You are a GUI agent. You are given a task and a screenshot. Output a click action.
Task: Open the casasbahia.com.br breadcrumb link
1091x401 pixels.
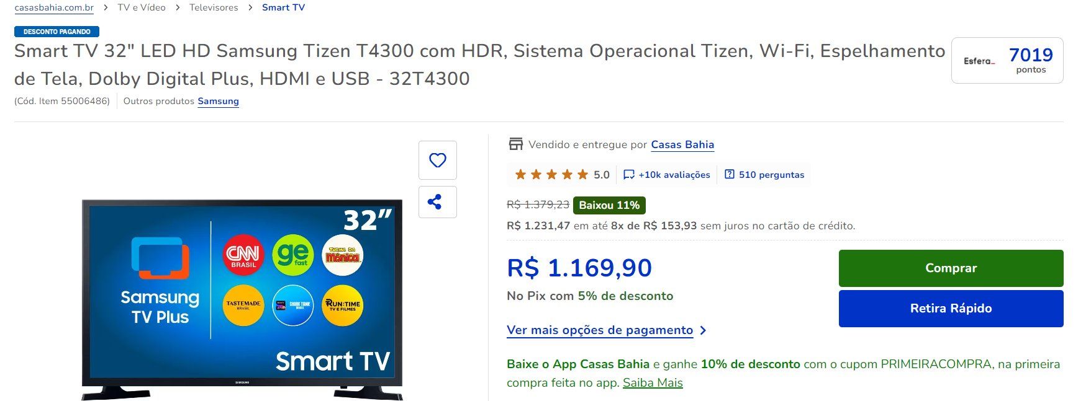coord(54,7)
